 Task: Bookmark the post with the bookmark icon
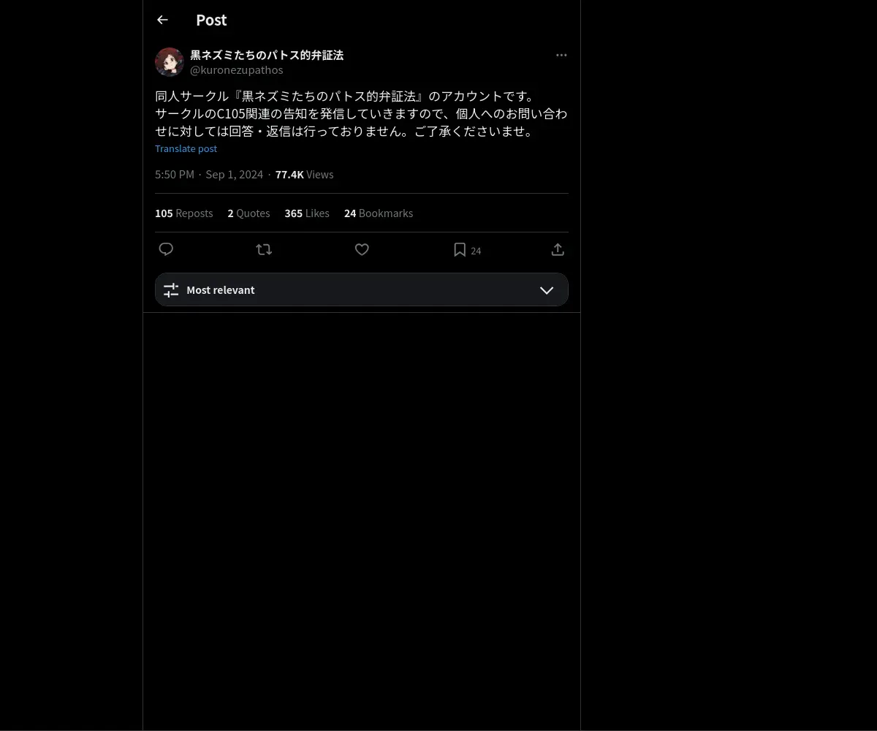(460, 249)
